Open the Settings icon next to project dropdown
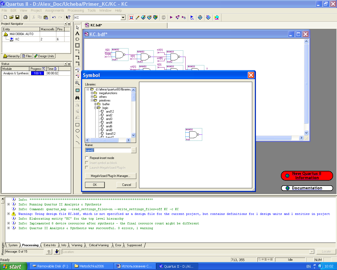 tap(131, 17)
